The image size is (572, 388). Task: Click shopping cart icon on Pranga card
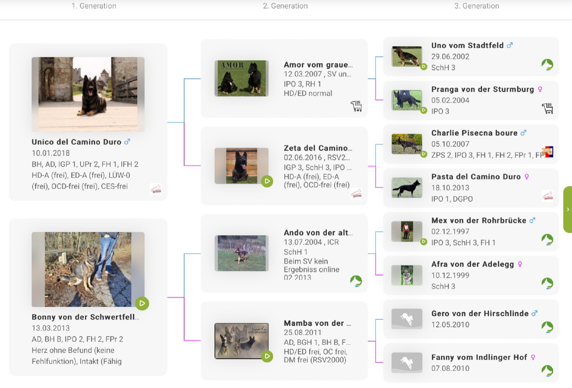point(547,109)
